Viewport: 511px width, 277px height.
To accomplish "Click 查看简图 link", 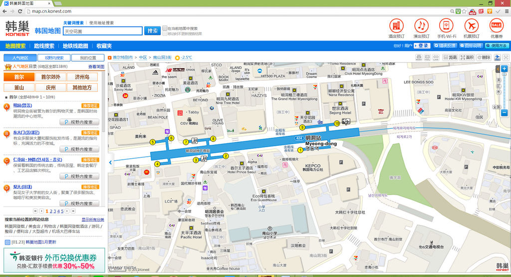I will [x=96, y=67].
